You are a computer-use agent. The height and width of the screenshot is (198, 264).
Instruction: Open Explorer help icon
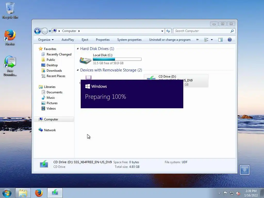(x=230, y=40)
